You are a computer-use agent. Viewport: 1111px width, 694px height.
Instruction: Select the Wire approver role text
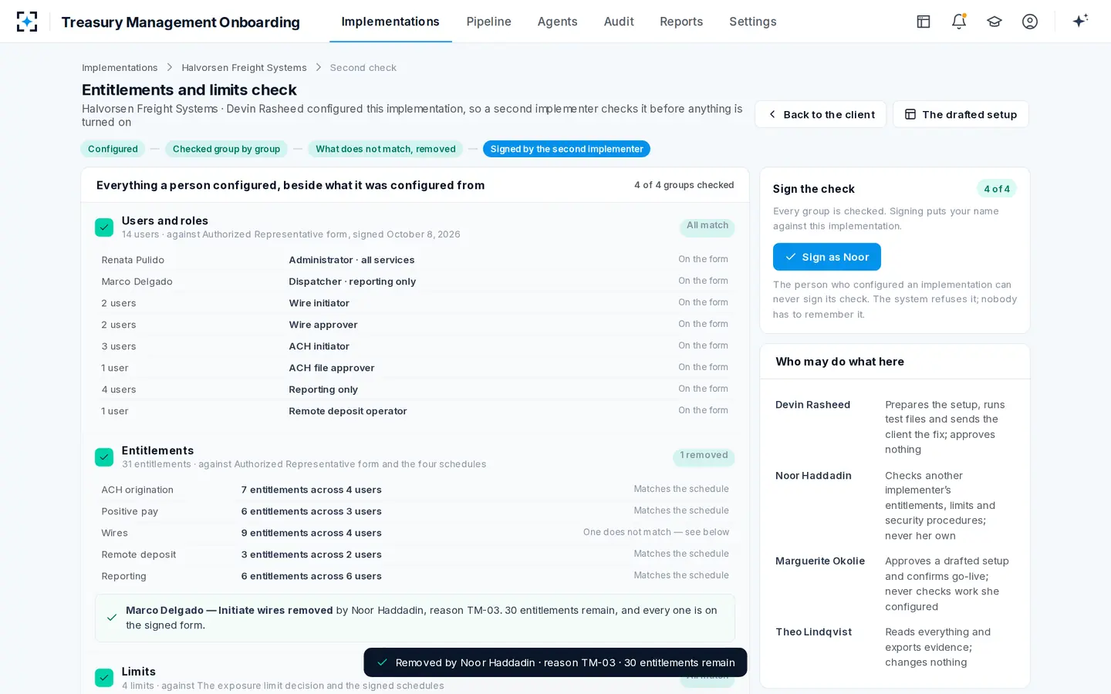click(x=323, y=325)
